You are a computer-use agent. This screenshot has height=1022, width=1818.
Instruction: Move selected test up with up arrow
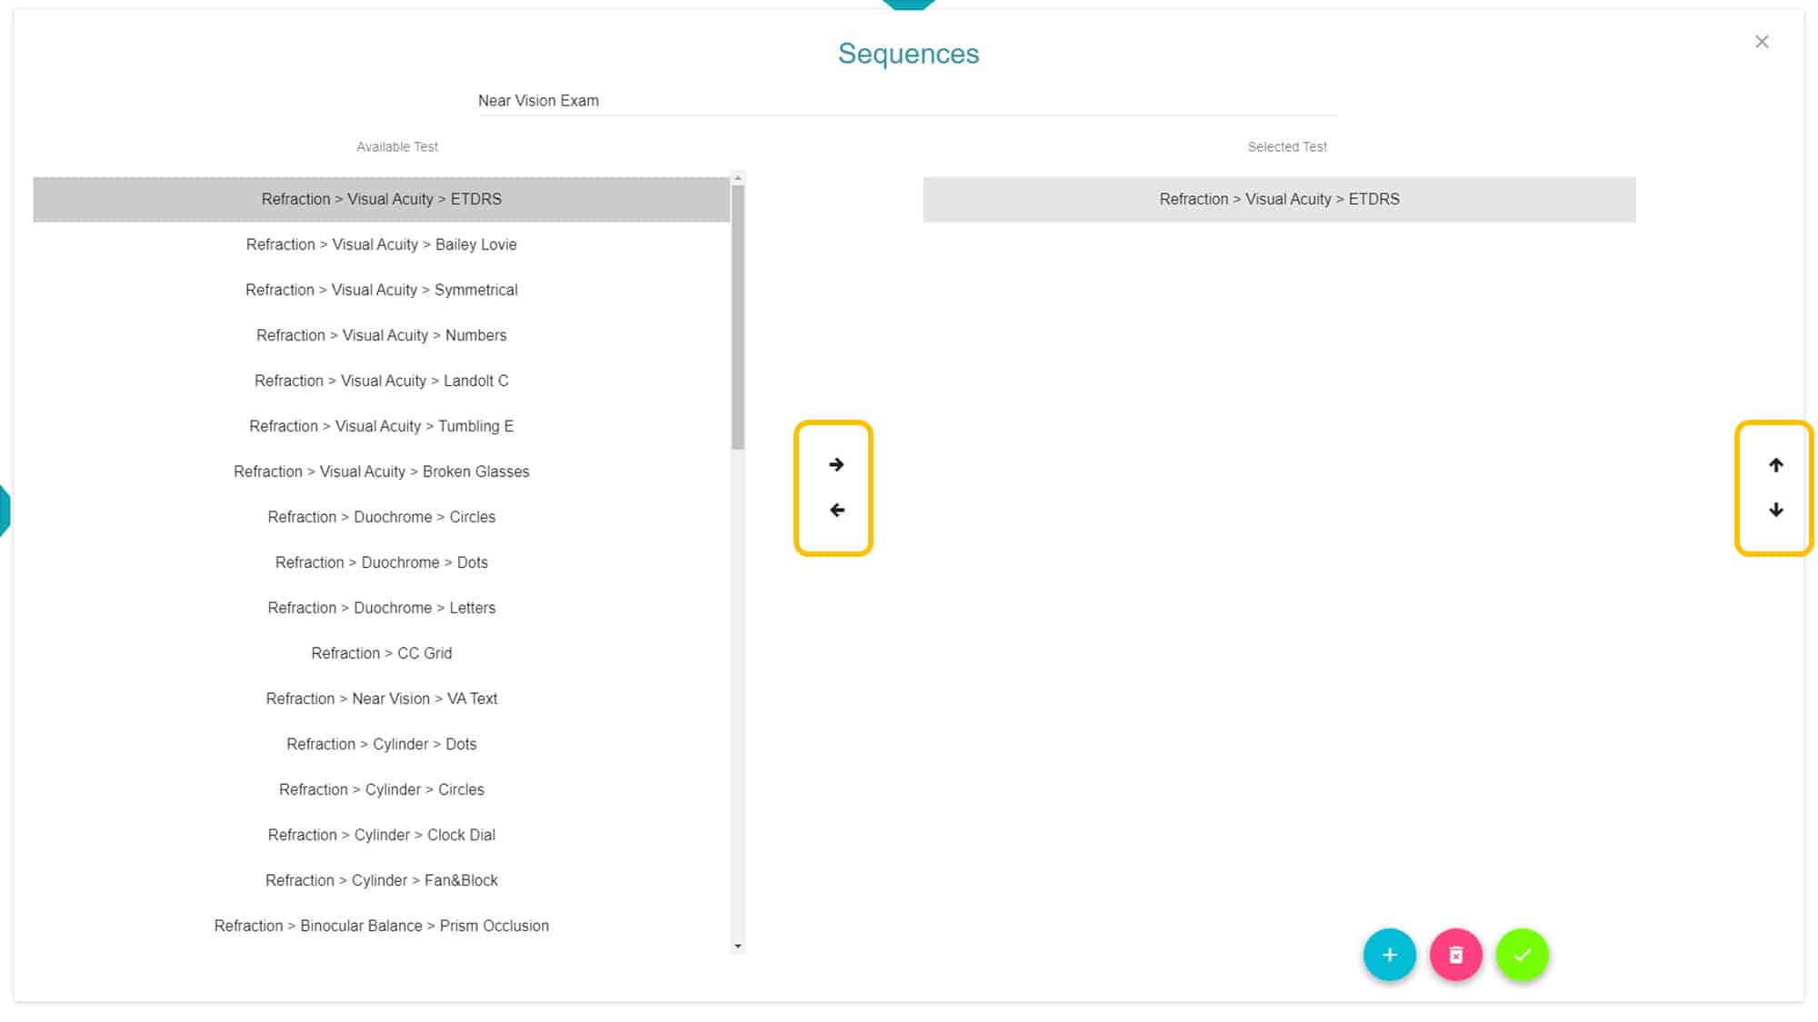coord(1775,465)
